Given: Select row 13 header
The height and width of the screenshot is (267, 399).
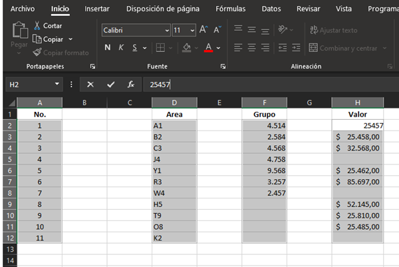Looking at the screenshot, I should (10, 249).
